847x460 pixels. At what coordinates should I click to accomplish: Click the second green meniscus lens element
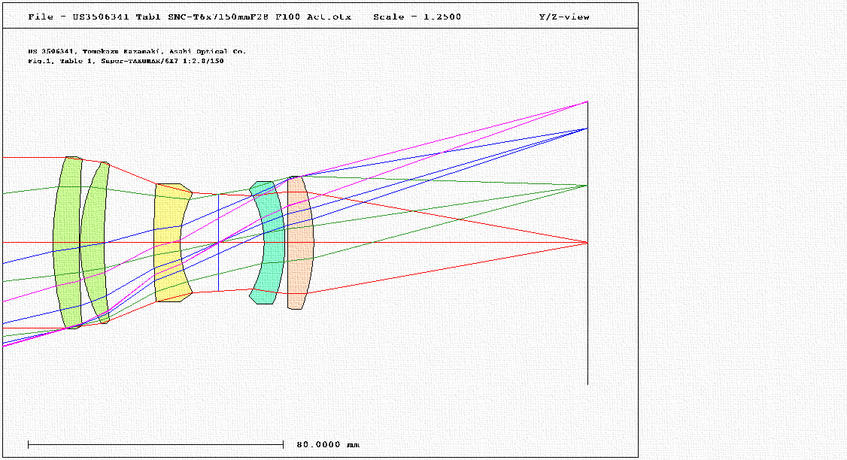93,243
